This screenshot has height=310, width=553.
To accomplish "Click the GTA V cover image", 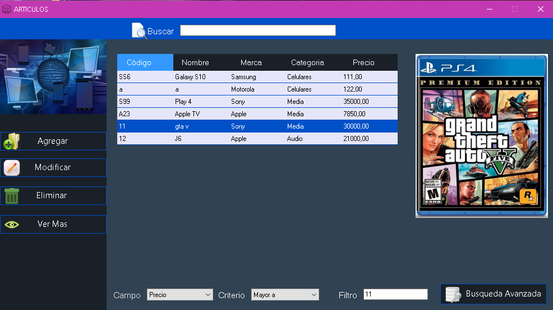I will point(481,136).
